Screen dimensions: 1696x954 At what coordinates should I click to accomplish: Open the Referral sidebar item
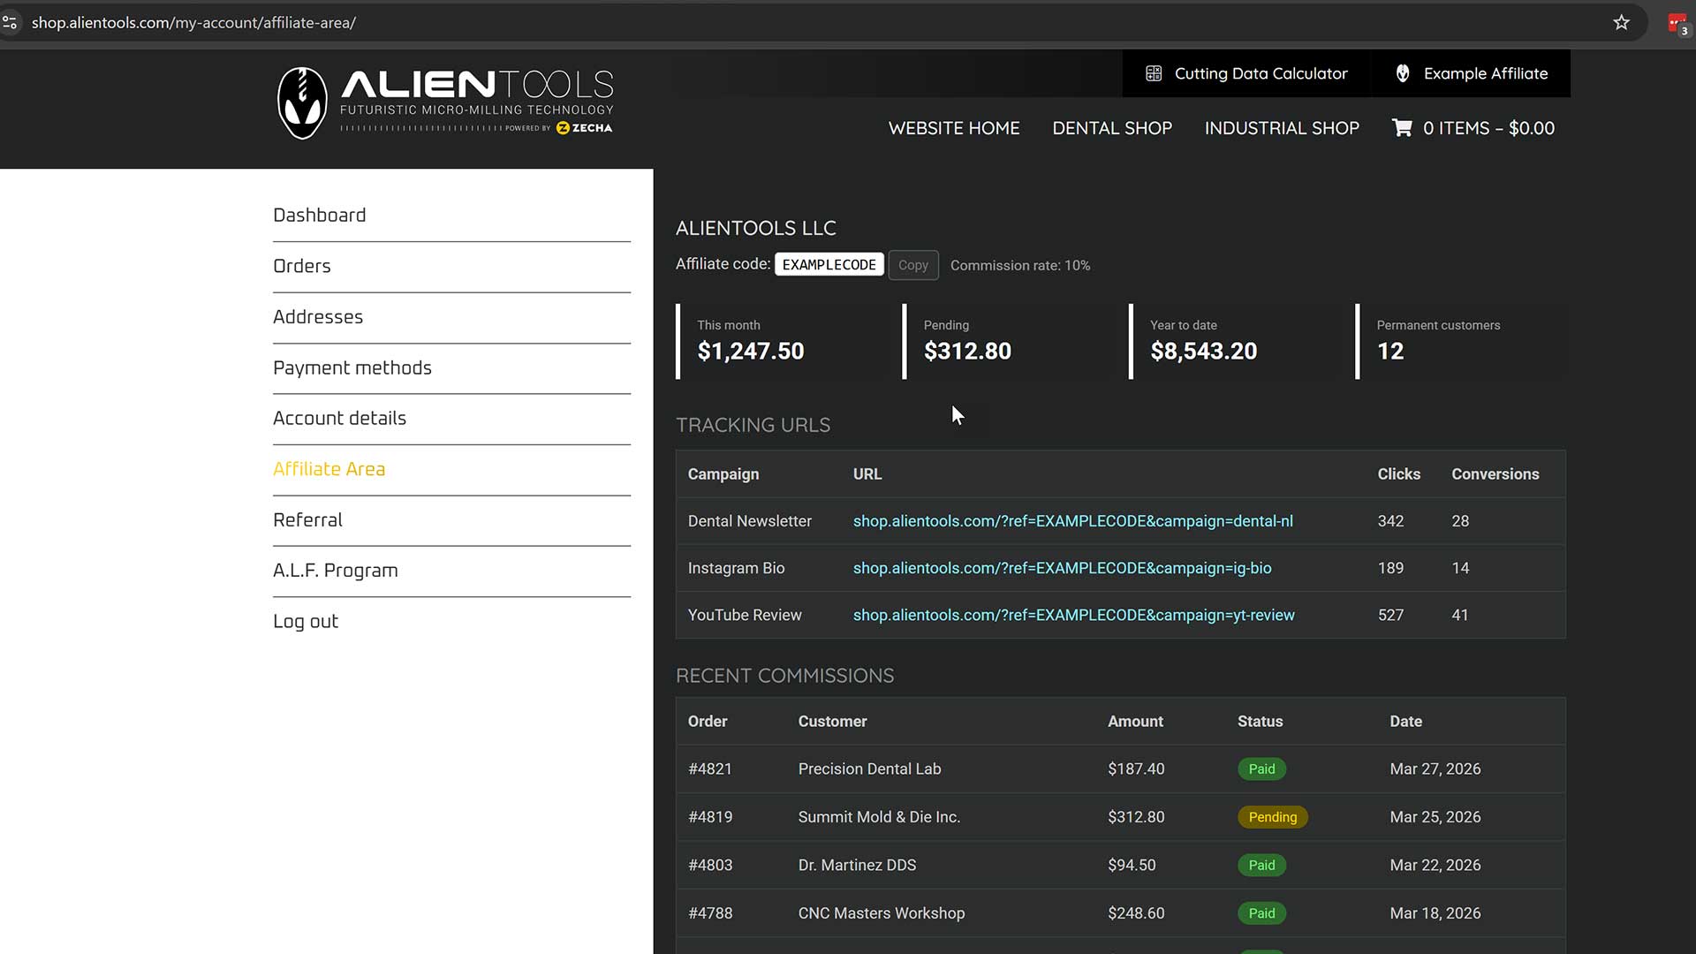(x=307, y=520)
